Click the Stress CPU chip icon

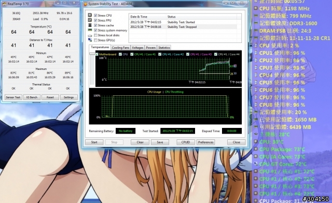tap(90, 15)
